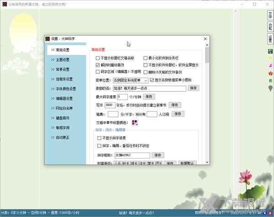Check 删除15天前的文件备份

coord(145,72)
